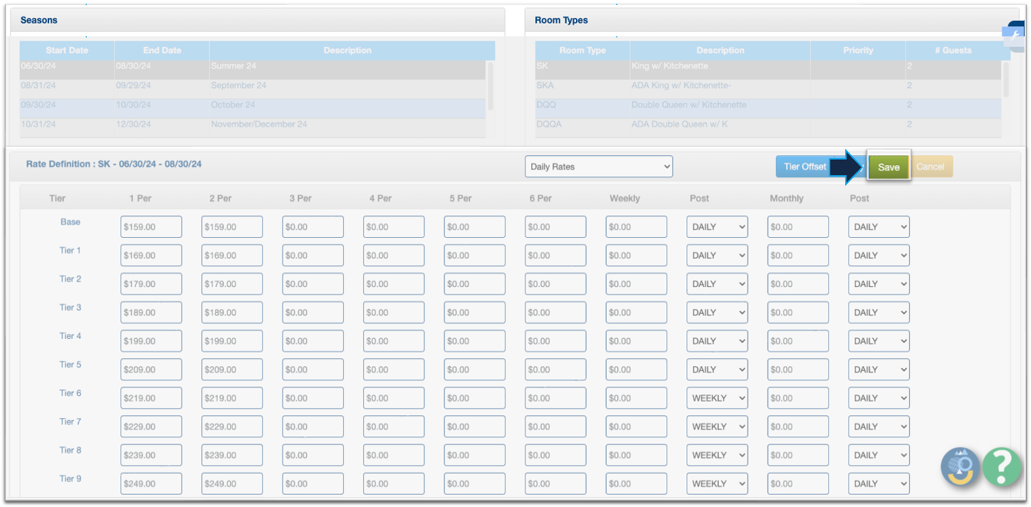Screen dimensions: 1031x507
Task: Click the Cancel button
Action: (931, 167)
